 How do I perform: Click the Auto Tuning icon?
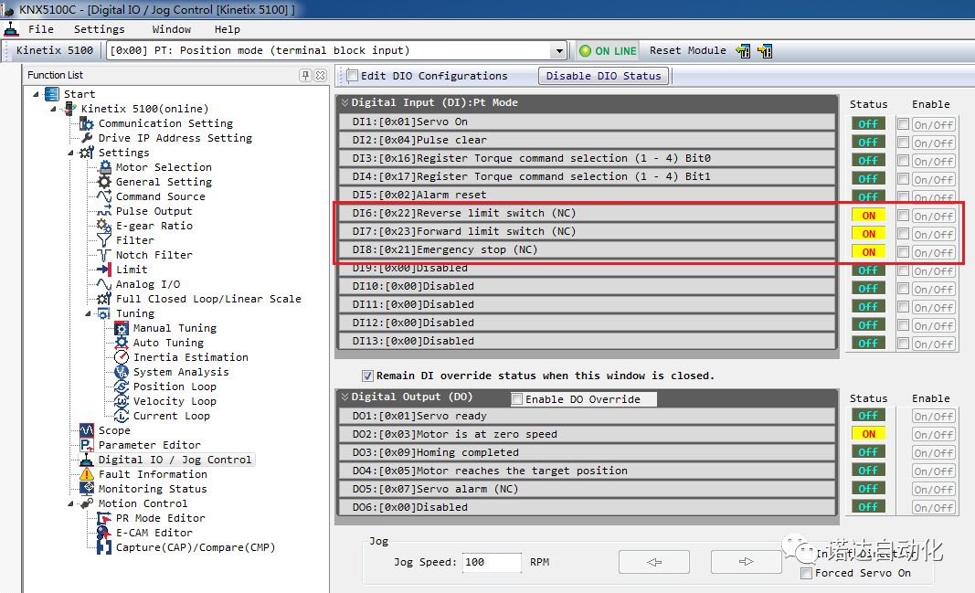[x=122, y=343]
